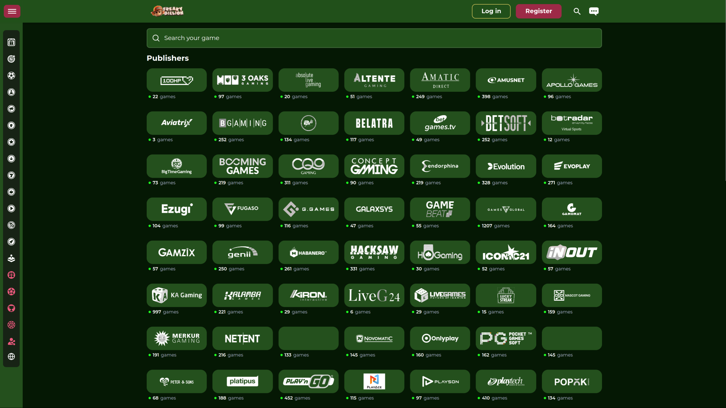Open the Booming Games publisher card
The height and width of the screenshot is (408, 726).
(242, 166)
